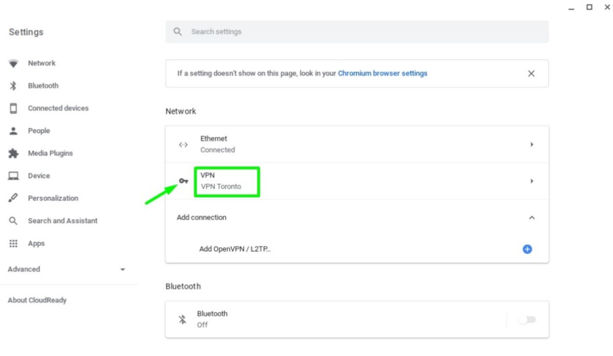This screenshot has height=356, width=613.
Task: Click the Network wifi icon in sidebar
Action: (x=13, y=63)
